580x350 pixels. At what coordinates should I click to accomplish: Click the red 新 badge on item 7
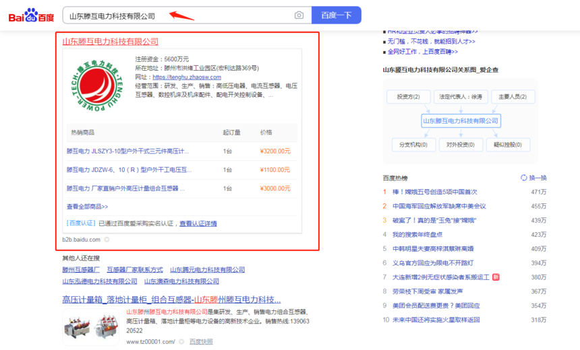pyautogui.click(x=496, y=277)
